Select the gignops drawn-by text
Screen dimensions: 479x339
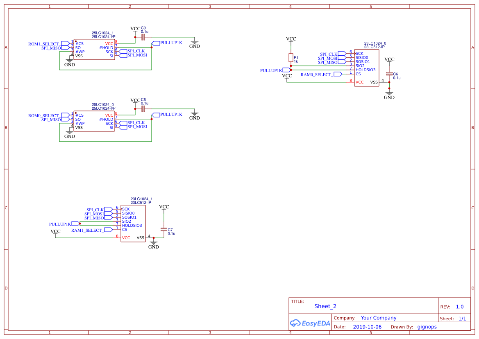point(427,327)
